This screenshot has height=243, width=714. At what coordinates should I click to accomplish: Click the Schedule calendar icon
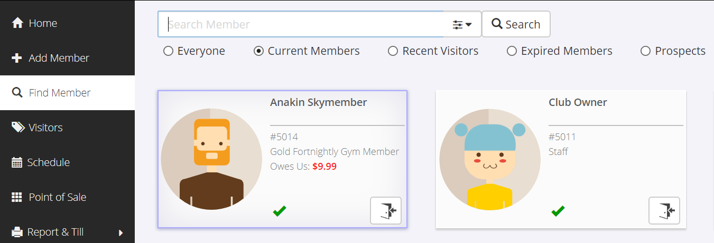(x=17, y=162)
